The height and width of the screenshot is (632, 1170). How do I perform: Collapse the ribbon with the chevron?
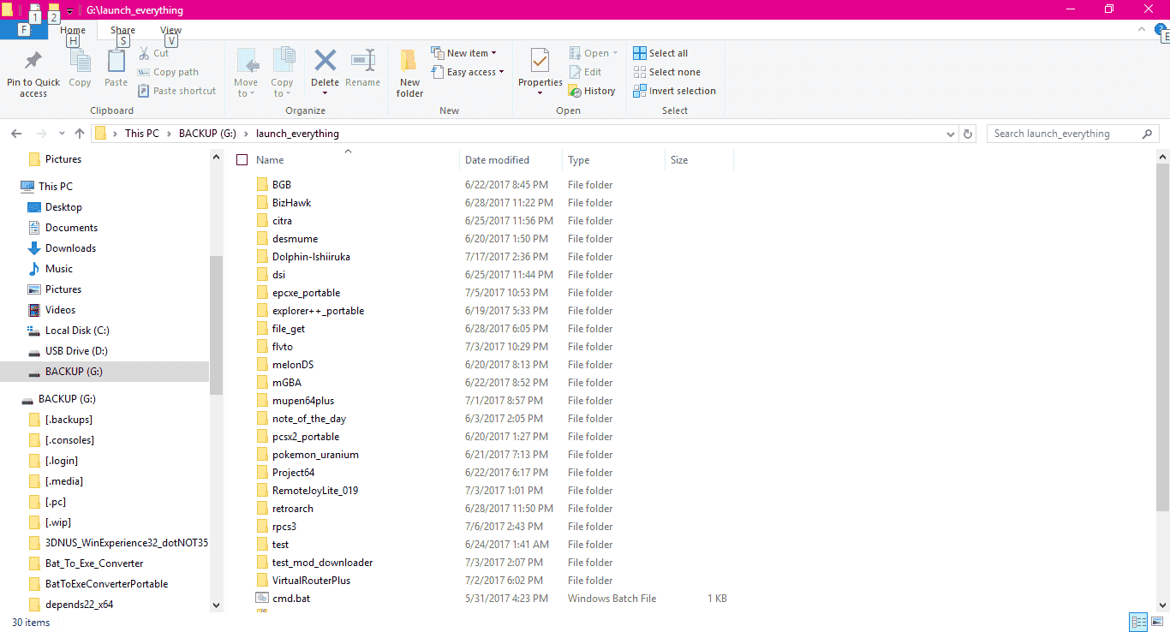[1141, 30]
